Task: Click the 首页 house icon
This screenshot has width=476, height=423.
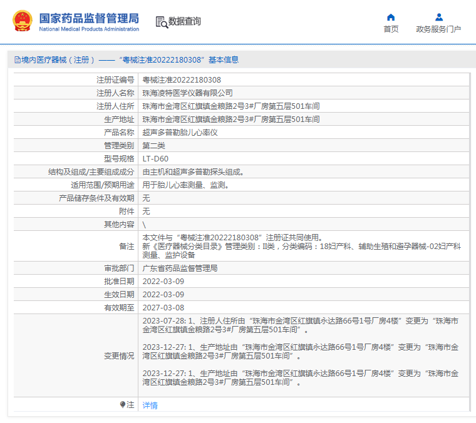Action: [391, 17]
